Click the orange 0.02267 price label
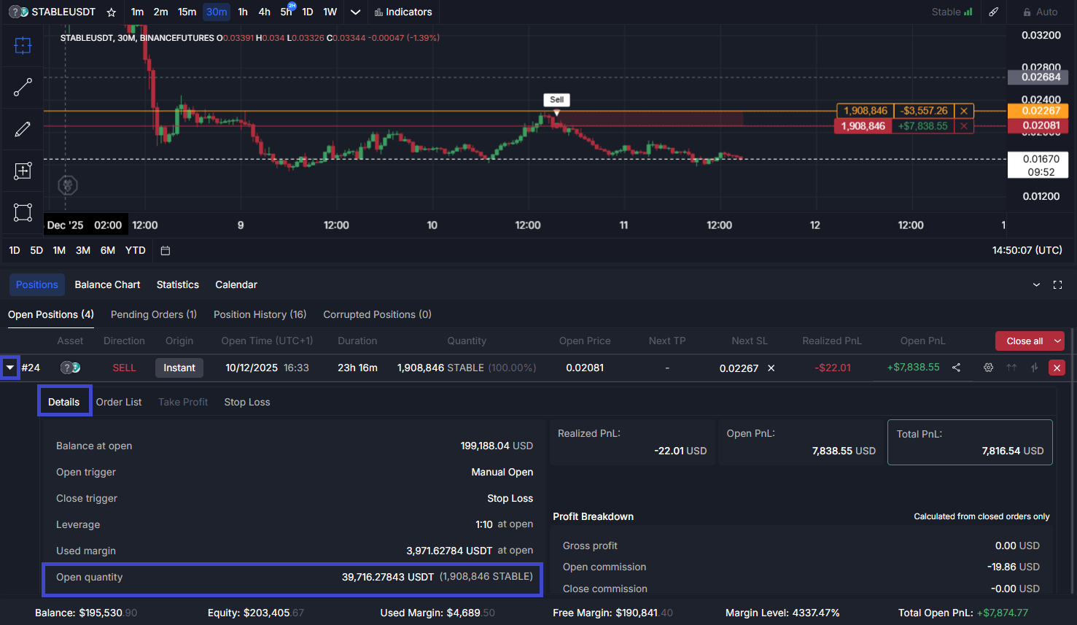The image size is (1077, 625). (1038, 111)
